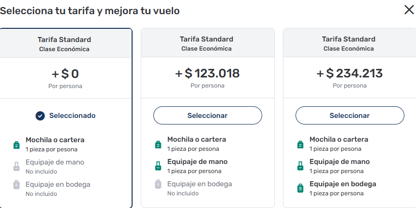Click the backpack icon in first fare
416x208 pixels.
pyautogui.click(x=16, y=144)
